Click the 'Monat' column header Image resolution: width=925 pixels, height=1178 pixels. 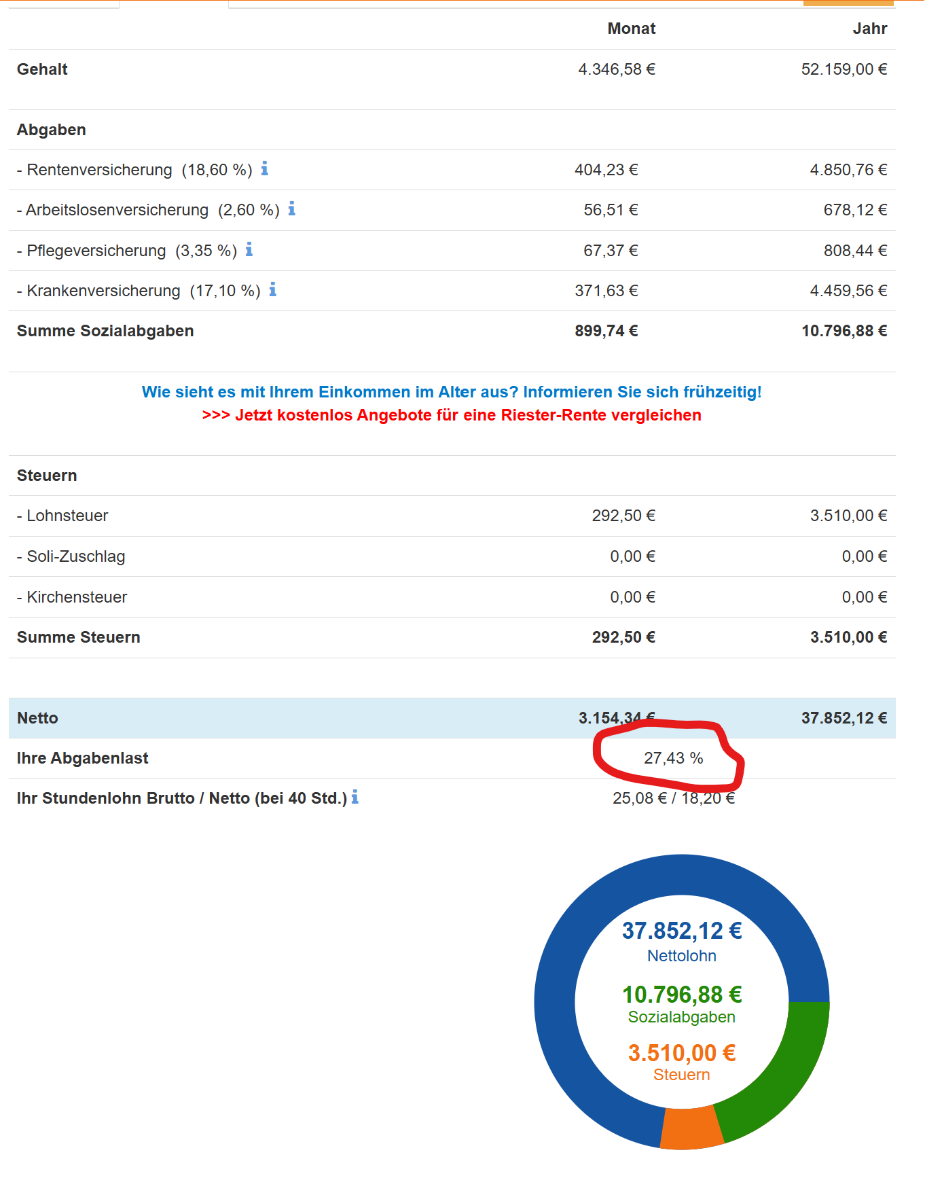(631, 29)
